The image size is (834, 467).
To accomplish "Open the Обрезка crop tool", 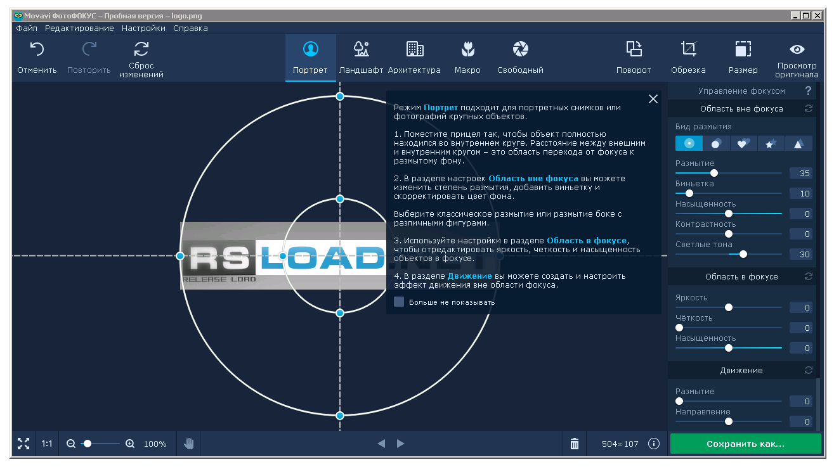I will [688, 58].
